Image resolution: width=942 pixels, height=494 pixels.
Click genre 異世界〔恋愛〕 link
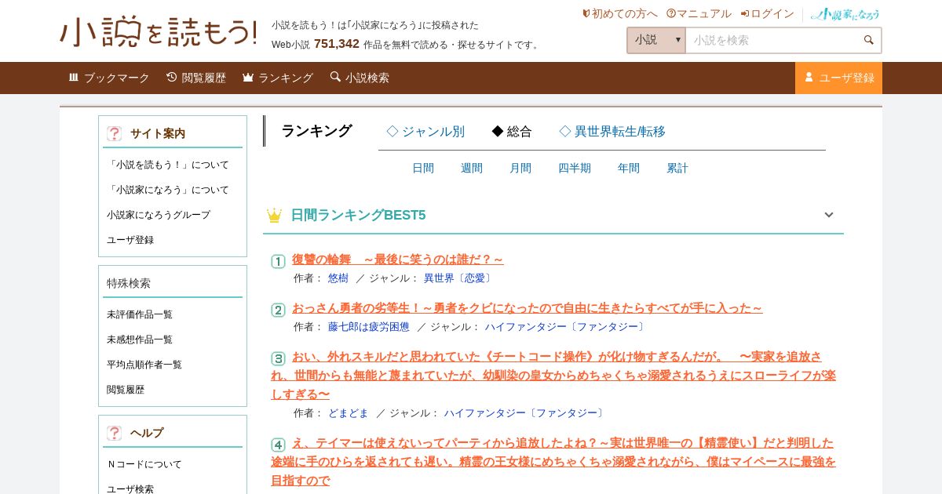point(459,278)
